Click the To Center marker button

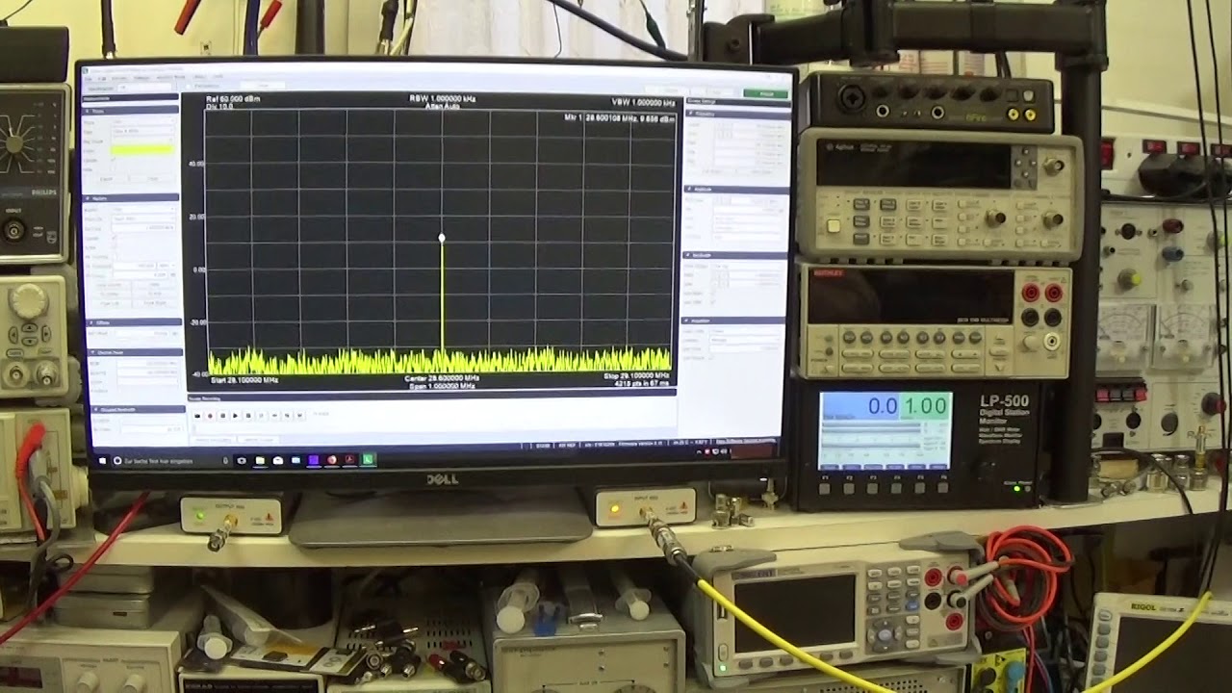coord(110,294)
